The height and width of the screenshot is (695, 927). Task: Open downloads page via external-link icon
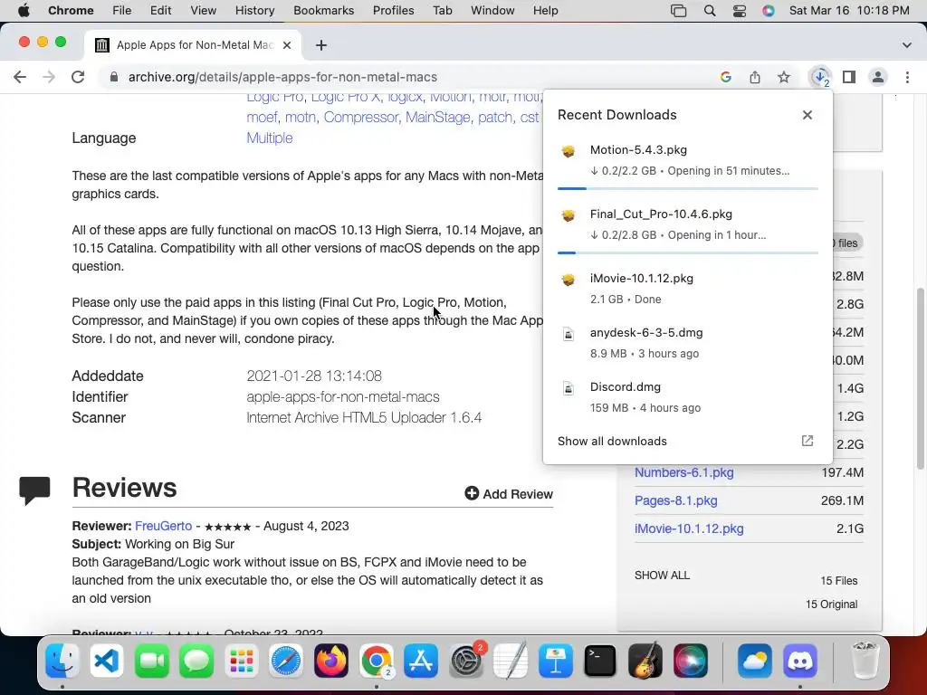click(x=808, y=441)
